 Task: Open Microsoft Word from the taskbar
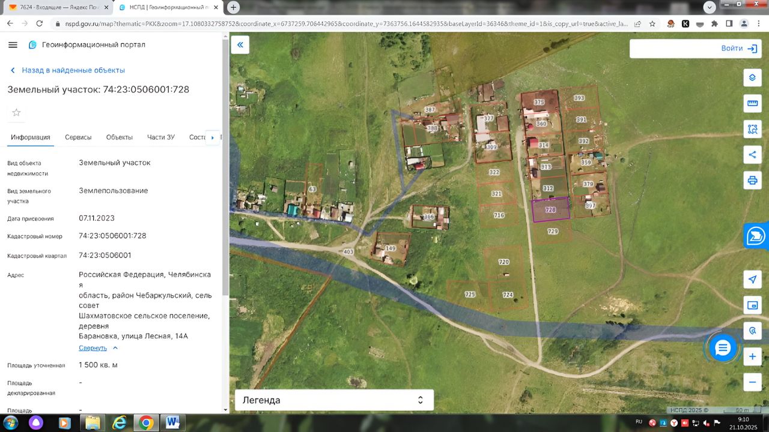tap(172, 422)
